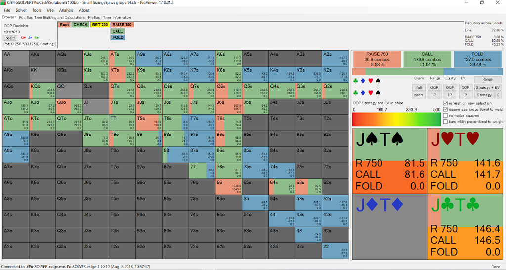This screenshot has height=270, width=506.
Task: Show IP EV under the EV column
Action: click(465, 95)
